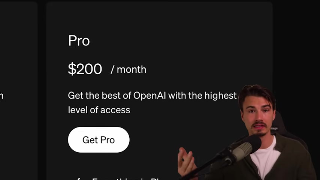Click the gaming chair behind the presenter

pos(286,129)
